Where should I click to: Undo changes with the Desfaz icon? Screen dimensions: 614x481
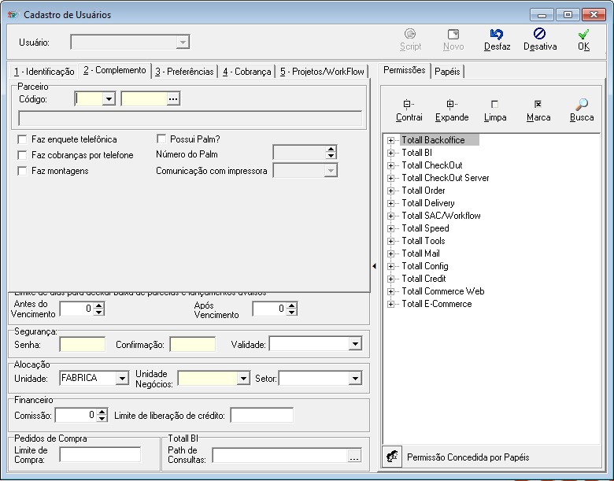tap(497, 34)
